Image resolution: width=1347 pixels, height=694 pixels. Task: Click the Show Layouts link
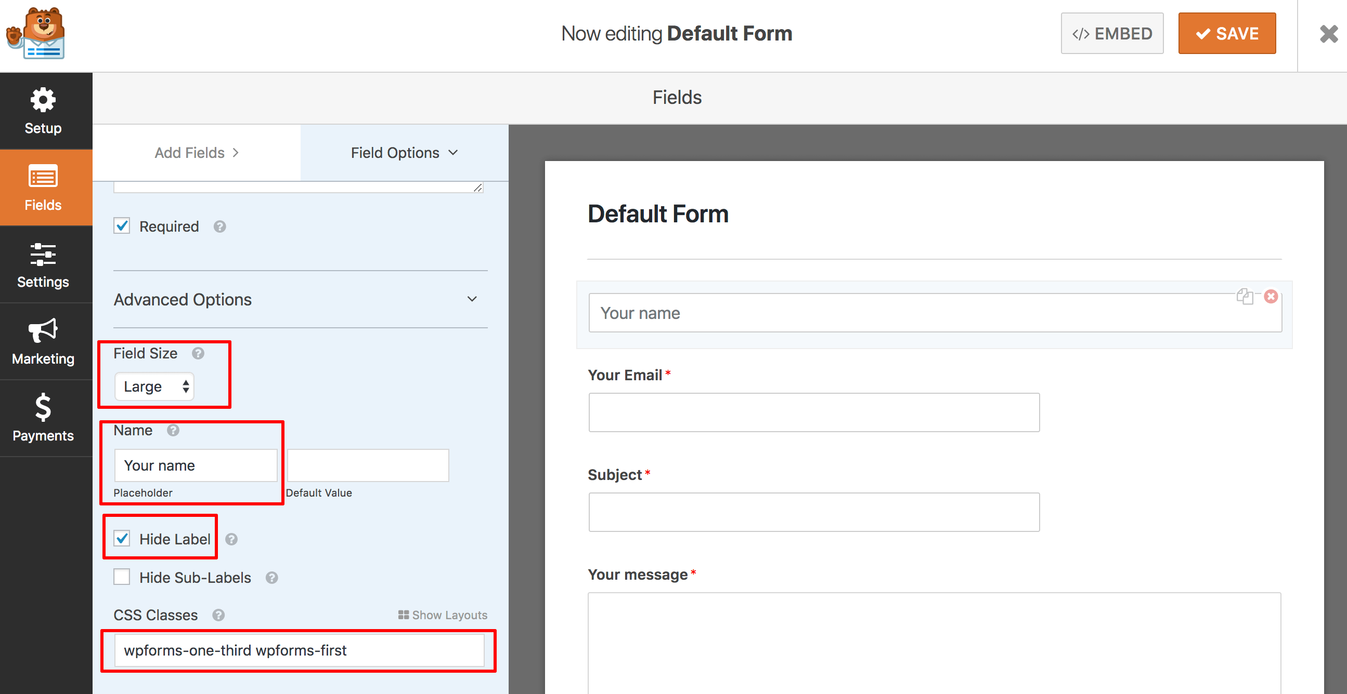443,615
